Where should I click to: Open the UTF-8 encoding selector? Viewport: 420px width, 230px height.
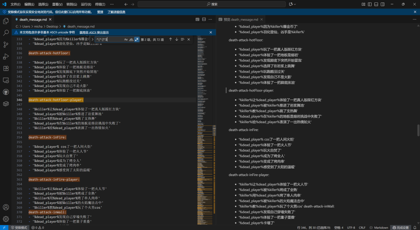click(x=351, y=227)
